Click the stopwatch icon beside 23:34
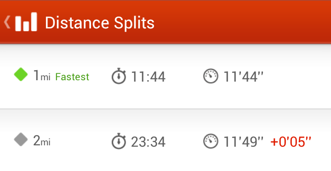Image resolution: width=331 pixels, height=171 pixels. (119, 141)
